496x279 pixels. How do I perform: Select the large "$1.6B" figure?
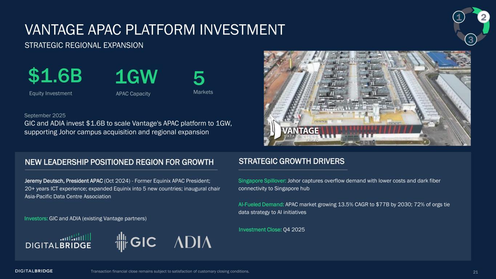55,76
